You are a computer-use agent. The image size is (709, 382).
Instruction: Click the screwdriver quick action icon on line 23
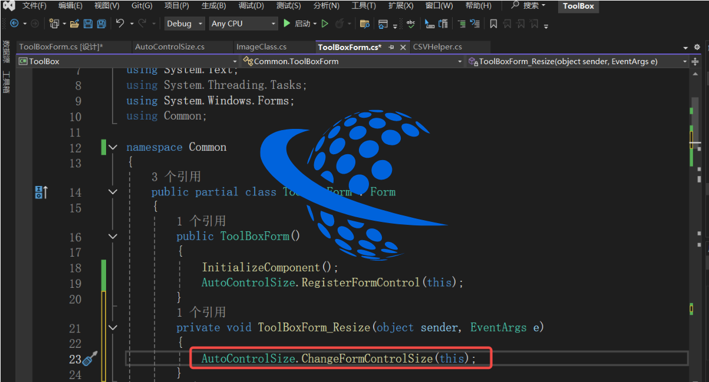90,358
